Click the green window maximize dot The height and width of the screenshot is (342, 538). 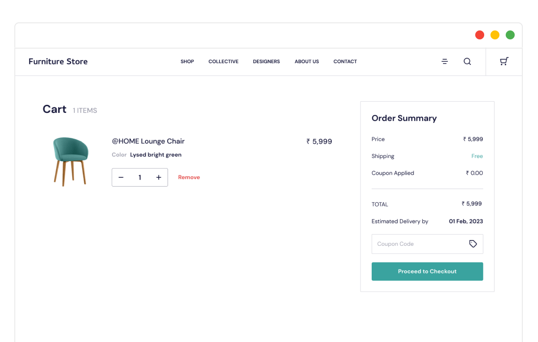(510, 35)
